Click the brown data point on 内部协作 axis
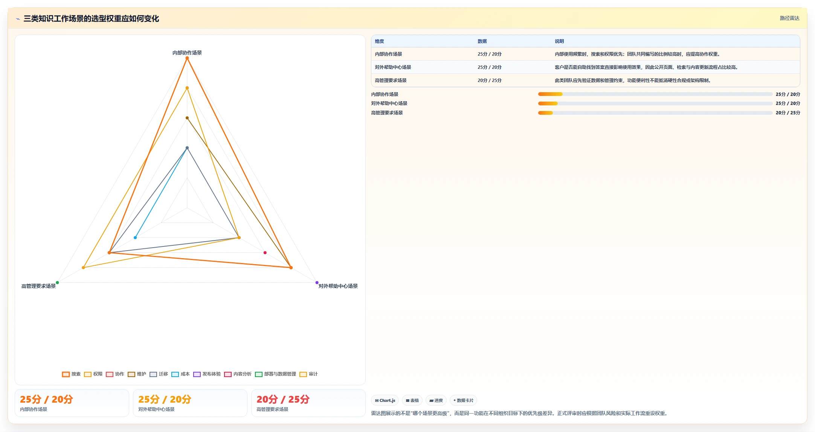This screenshot has width=815, height=432. [187, 118]
